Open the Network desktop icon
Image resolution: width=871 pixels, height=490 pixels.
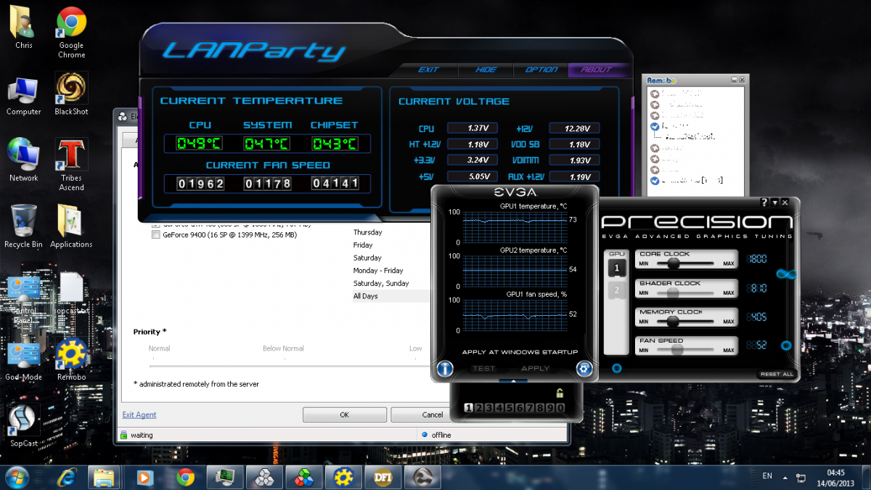(24, 160)
